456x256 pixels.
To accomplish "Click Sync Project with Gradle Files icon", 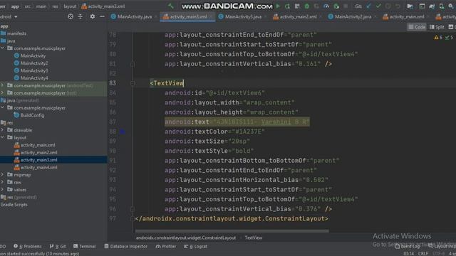I will [432, 6].
